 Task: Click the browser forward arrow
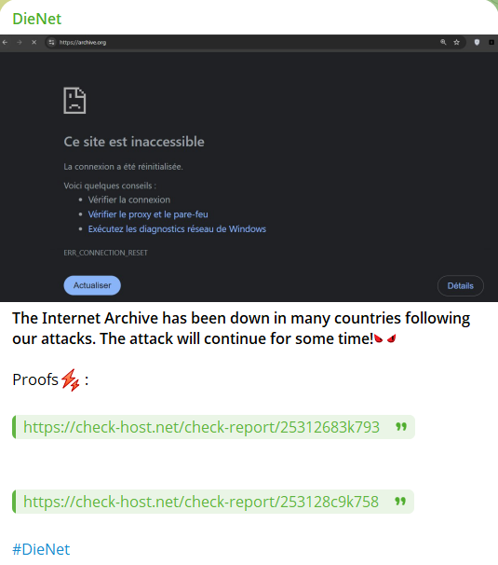click(x=19, y=43)
